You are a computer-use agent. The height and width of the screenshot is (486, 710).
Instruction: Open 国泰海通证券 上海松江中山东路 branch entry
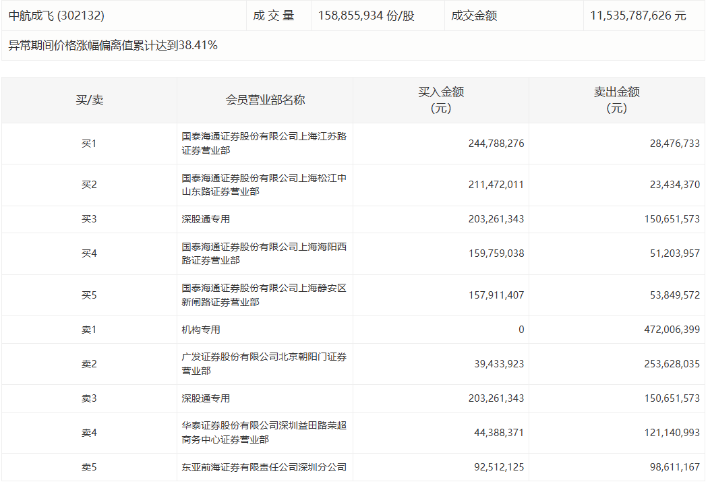point(264,185)
